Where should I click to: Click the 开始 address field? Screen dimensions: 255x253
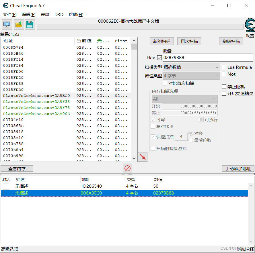click(x=190, y=106)
